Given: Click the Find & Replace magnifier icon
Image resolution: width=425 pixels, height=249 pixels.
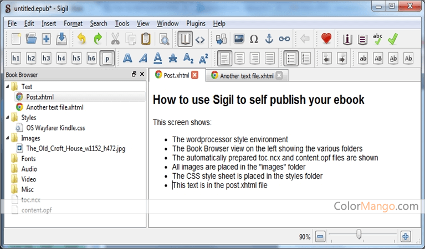Looking at the screenshot, I should click(x=163, y=39).
